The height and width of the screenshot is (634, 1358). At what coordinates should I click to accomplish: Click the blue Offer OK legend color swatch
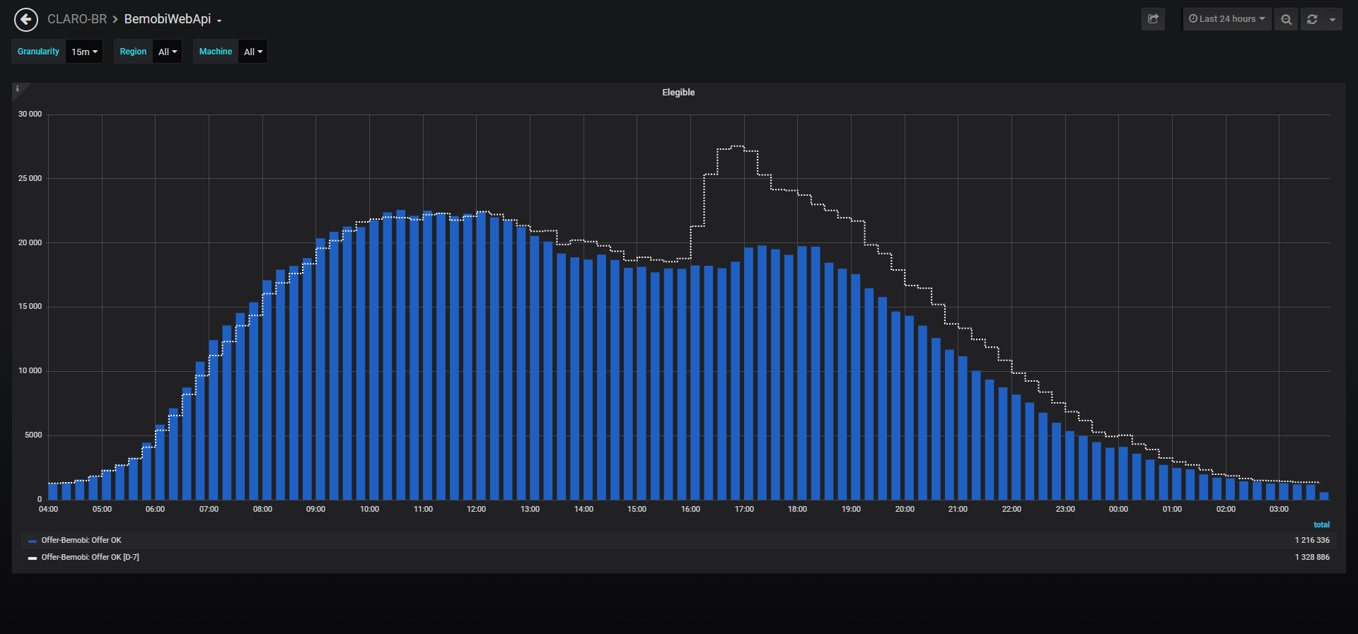point(33,541)
